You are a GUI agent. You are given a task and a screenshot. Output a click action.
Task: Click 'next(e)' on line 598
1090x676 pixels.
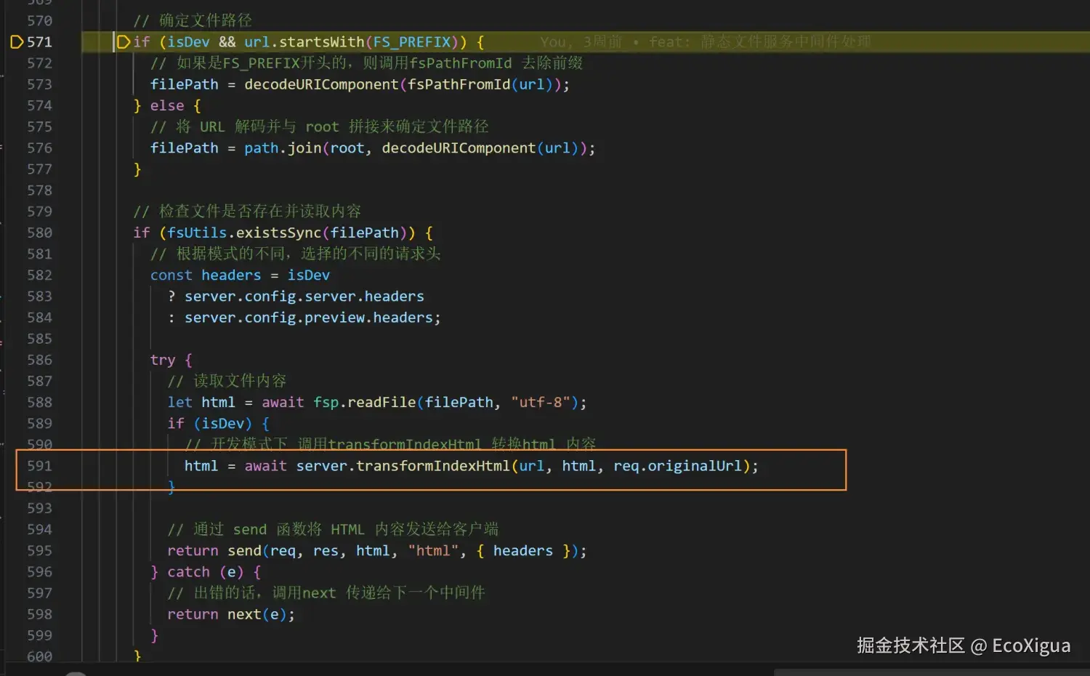[x=257, y=614]
